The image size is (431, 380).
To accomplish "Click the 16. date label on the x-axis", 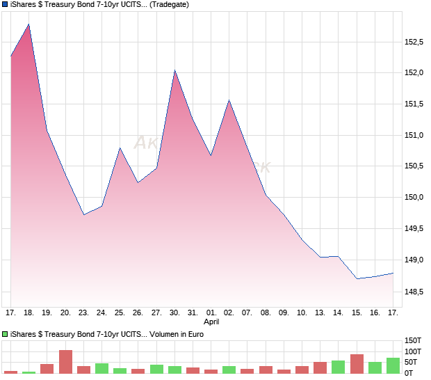I will 375,313.
